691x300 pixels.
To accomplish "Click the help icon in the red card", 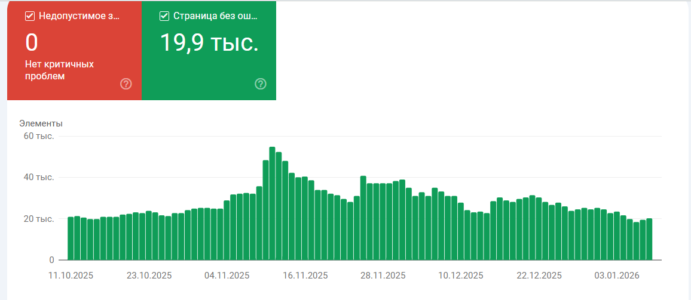I will pyautogui.click(x=126, y=83).
